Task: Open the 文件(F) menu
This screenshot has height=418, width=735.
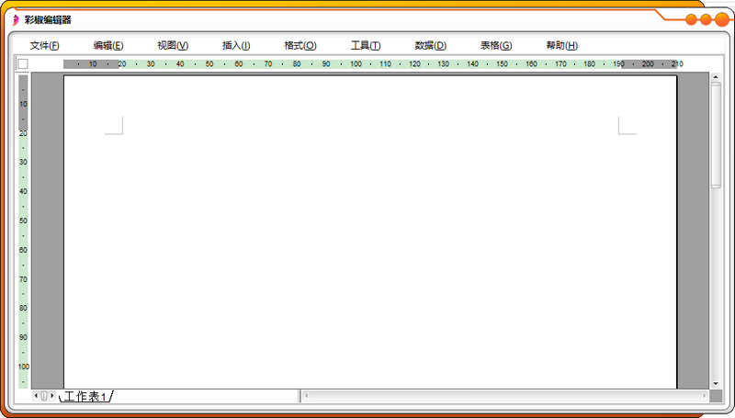Action: pos(44,45)
